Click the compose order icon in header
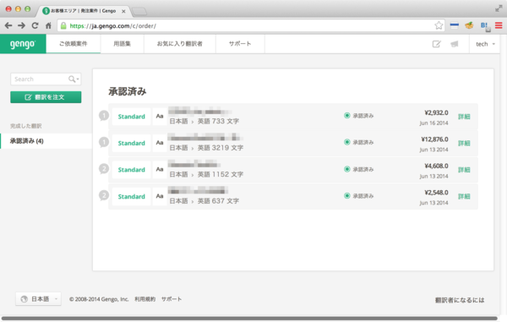507x322 pixels. click(437, 44)
